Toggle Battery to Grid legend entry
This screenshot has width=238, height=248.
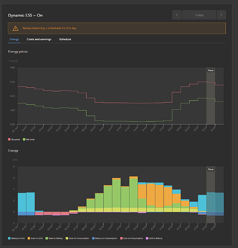click(x=16, y=238)
